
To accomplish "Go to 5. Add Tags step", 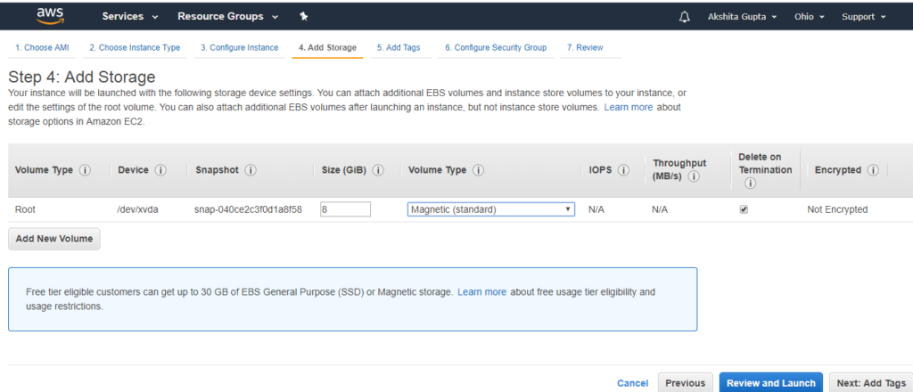I will (399, 48).
